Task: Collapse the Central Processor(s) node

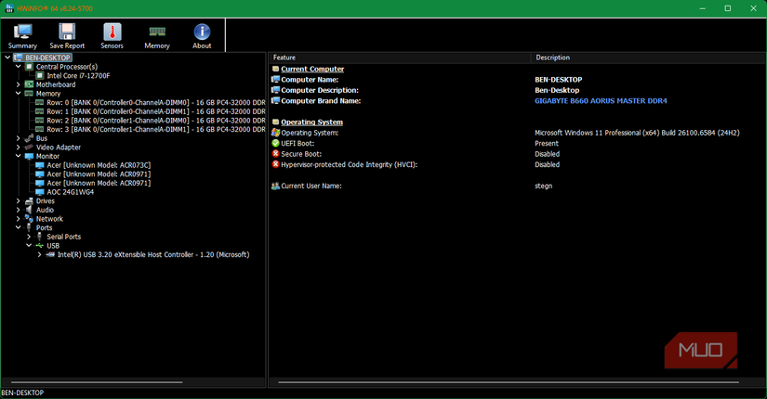Action: coord(18,67)
